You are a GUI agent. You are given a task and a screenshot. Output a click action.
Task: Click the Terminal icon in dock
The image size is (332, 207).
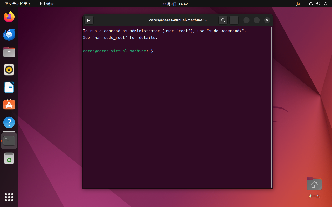(9, 141)
